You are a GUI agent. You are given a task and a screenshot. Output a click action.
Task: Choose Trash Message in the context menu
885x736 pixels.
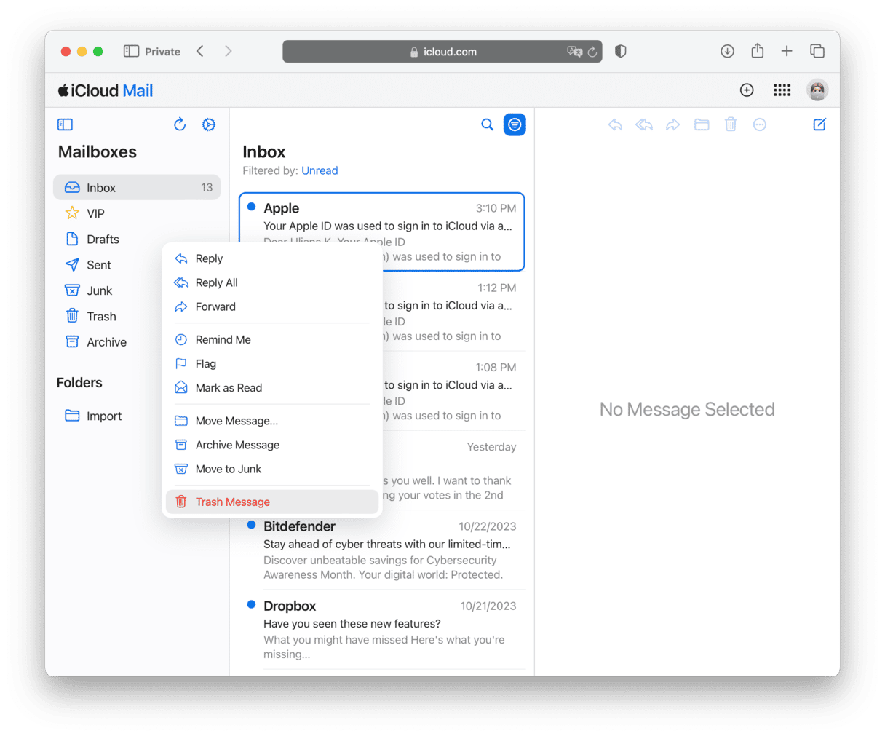tap(272, 502)
